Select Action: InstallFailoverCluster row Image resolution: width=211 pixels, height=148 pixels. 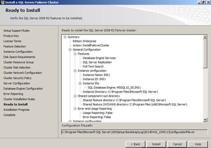(x=91, y=45)
